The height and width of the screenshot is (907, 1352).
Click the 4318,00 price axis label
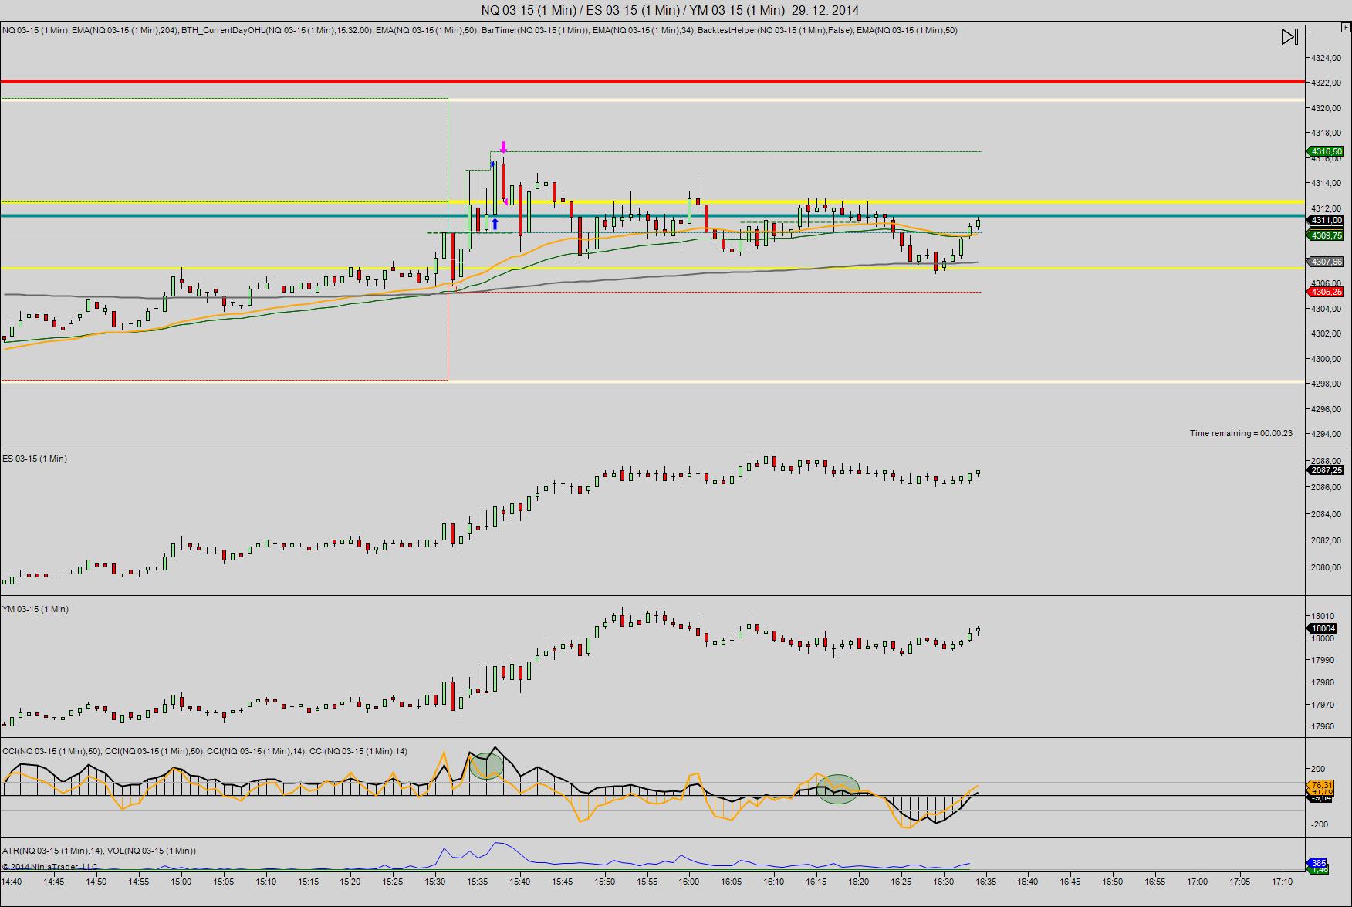(x=1326, y=133)
